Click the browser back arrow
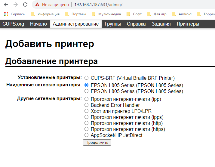The height and width of the screenshot is (167, 215). point(6,5)
